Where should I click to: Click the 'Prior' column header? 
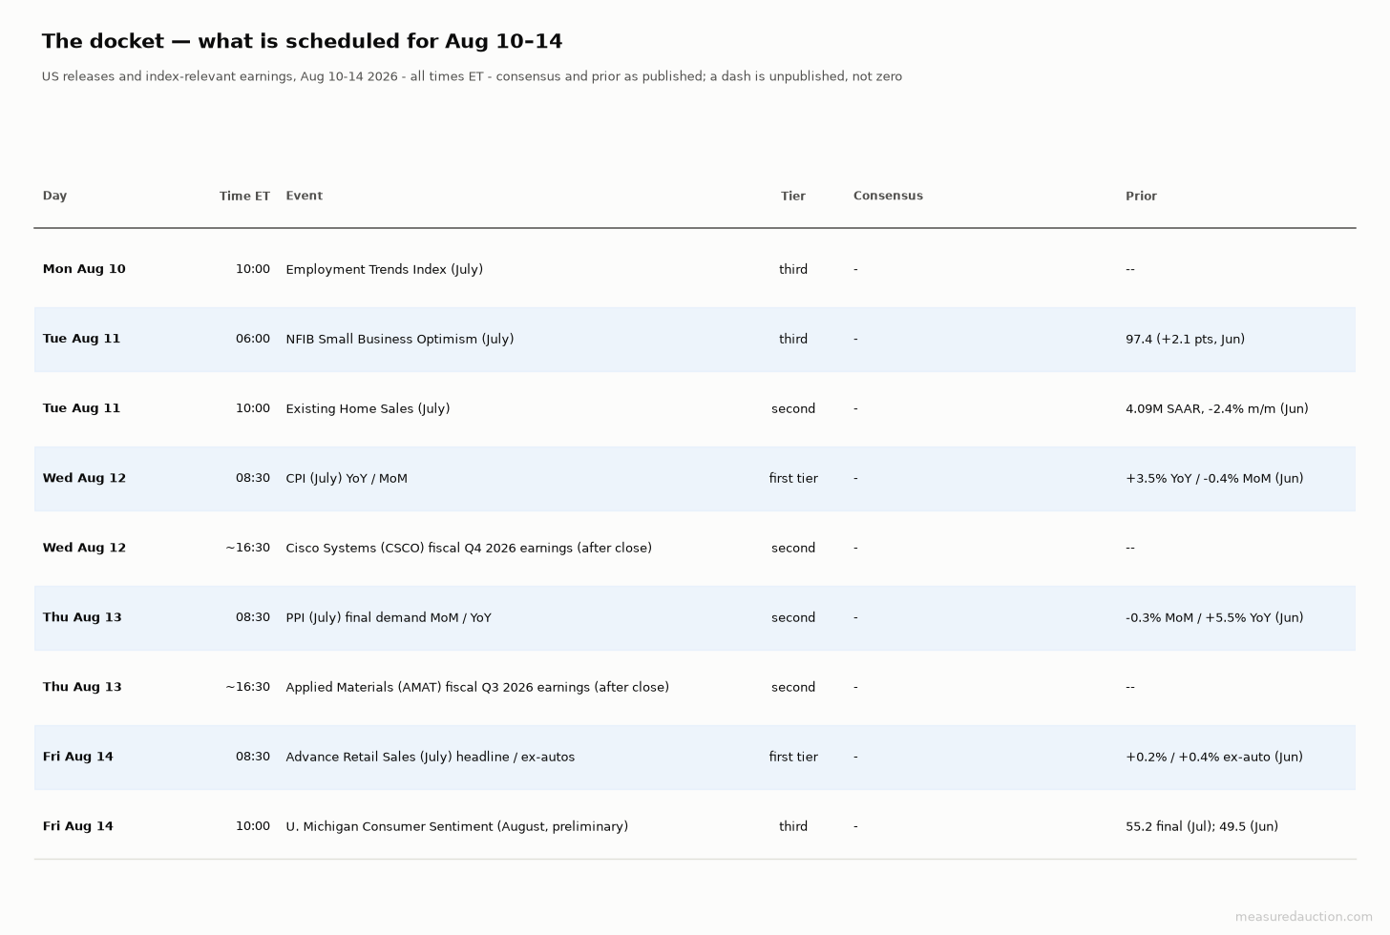pos(1141,196)
